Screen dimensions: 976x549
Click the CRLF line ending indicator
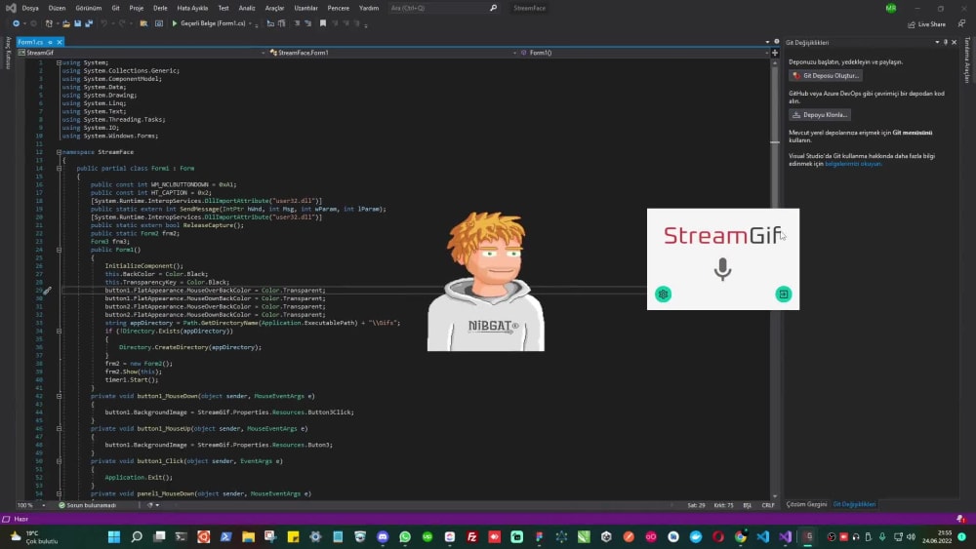[x=767, y=505]
